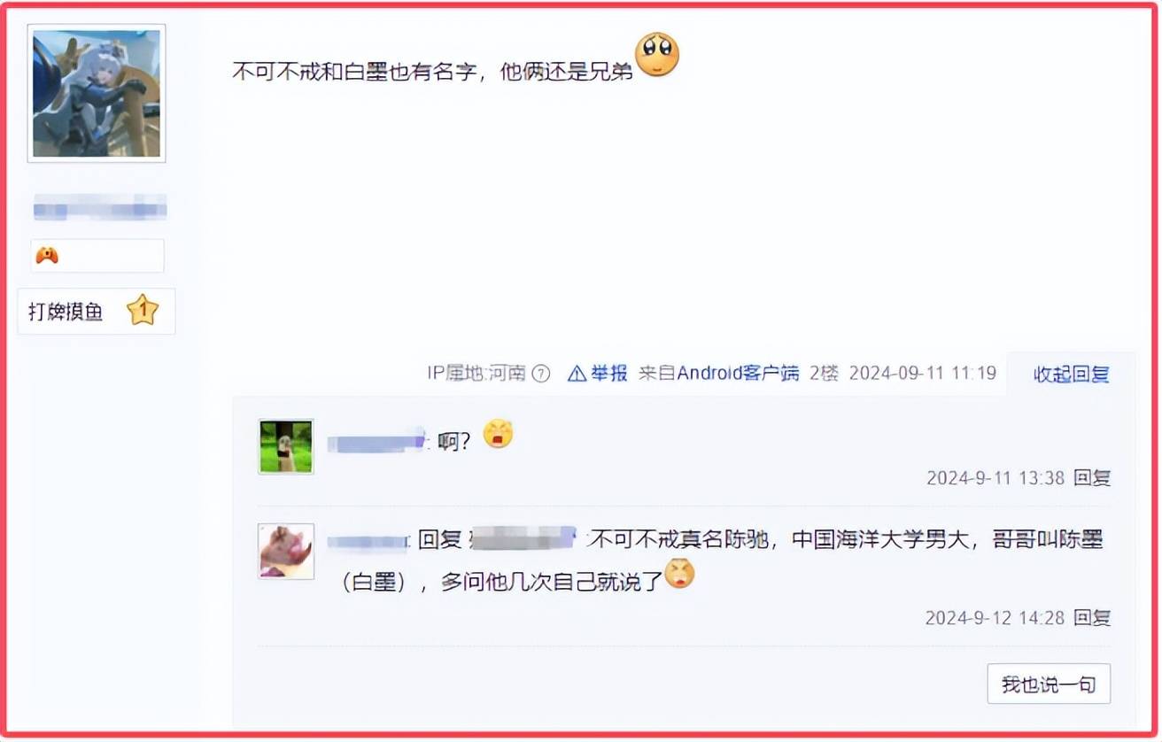Screen dimensions: 1162x742
Task: Click the orange game controller badge icon
Action: click(47, 256)
